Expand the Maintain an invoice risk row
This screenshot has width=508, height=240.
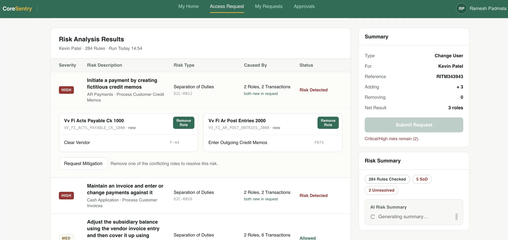coord(201,196)
